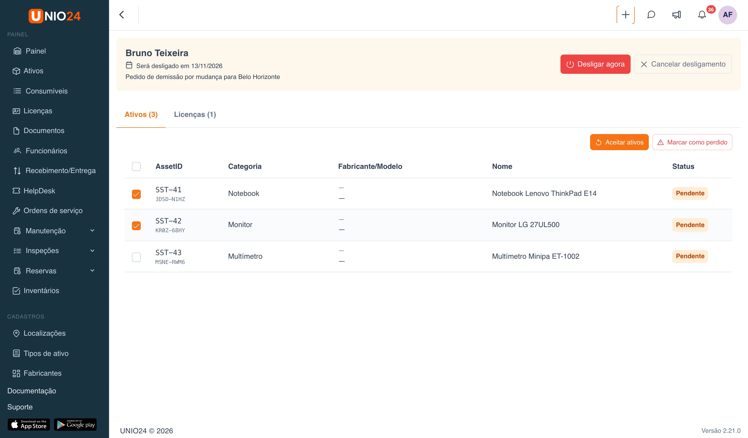The image size is (748, 438).
Task: Open the AF user avatar
Action: coord(727,15)
